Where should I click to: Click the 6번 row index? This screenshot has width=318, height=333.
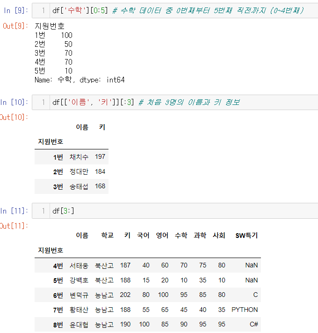[x=58, y=296]
